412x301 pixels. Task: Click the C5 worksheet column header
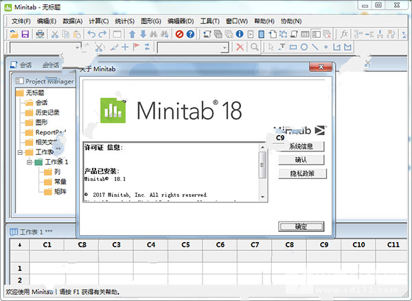click(185, 245)
